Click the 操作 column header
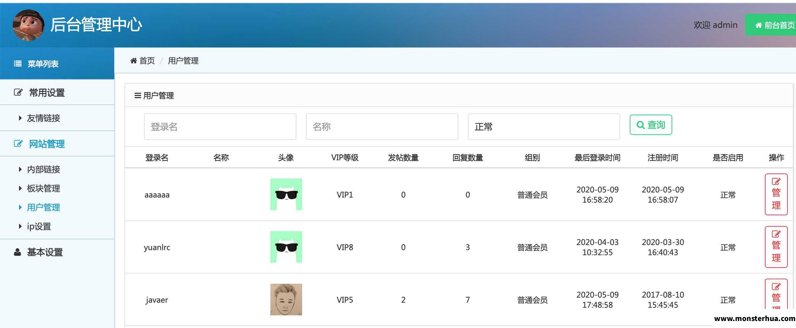Screen dimensions: 796x328 click(776, 157)
